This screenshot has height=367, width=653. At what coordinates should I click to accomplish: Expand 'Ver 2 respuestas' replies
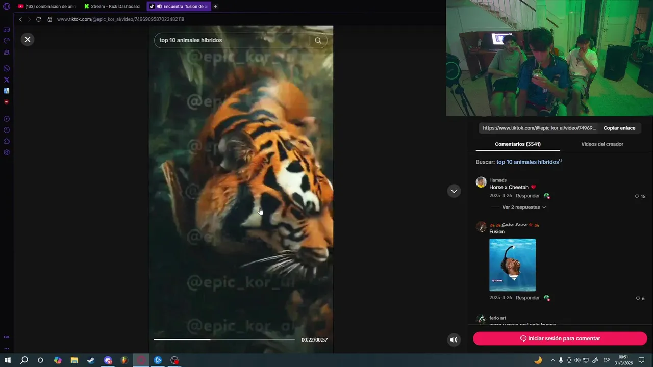(524, 207)
